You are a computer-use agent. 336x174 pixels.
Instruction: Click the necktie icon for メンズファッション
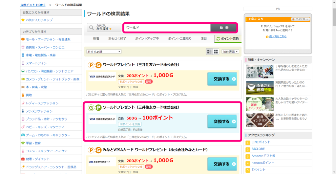(x=23, y=111)
